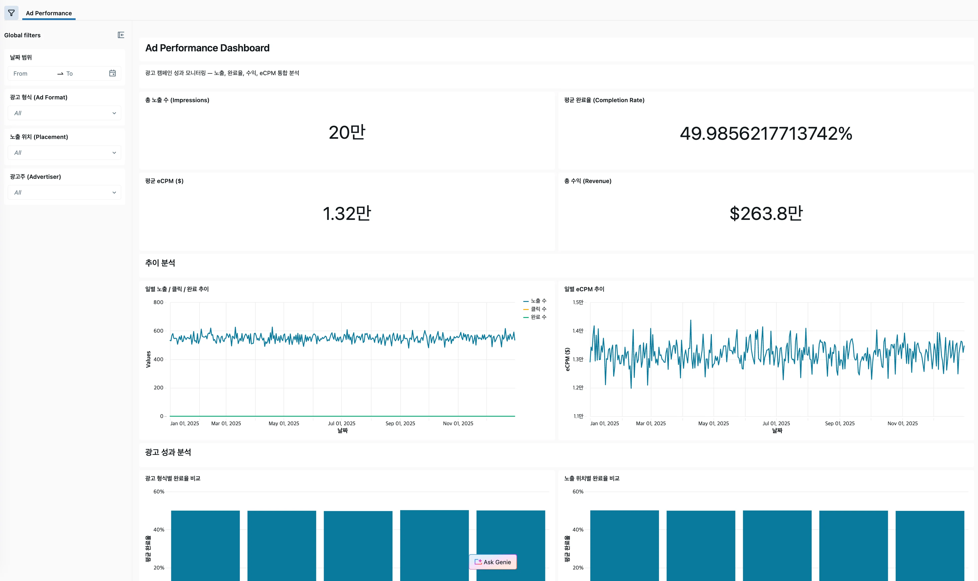Click the 날짜 범위 filter label
Screen dimensions: 978x581
[x=21, y=58]
